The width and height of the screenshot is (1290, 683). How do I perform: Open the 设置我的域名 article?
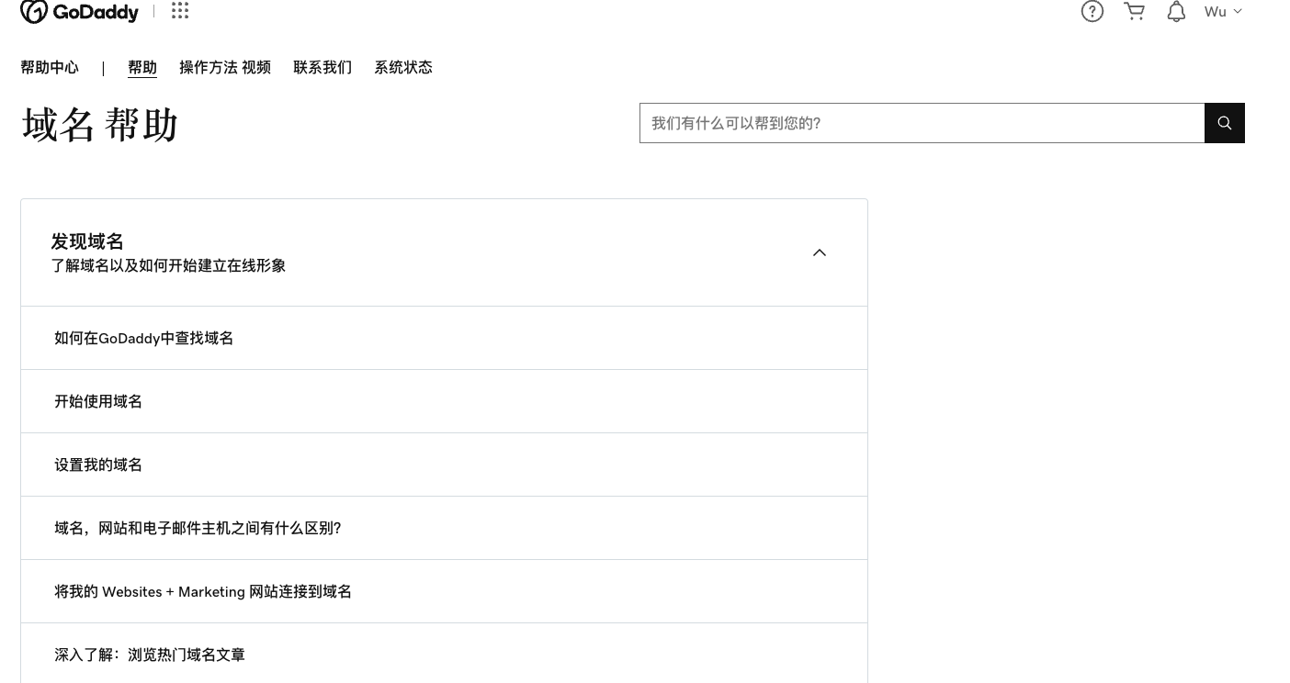click(x=98, y=465)
